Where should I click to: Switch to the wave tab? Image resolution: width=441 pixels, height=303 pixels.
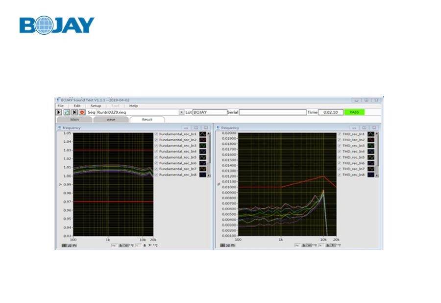click(x=111, y=119)
